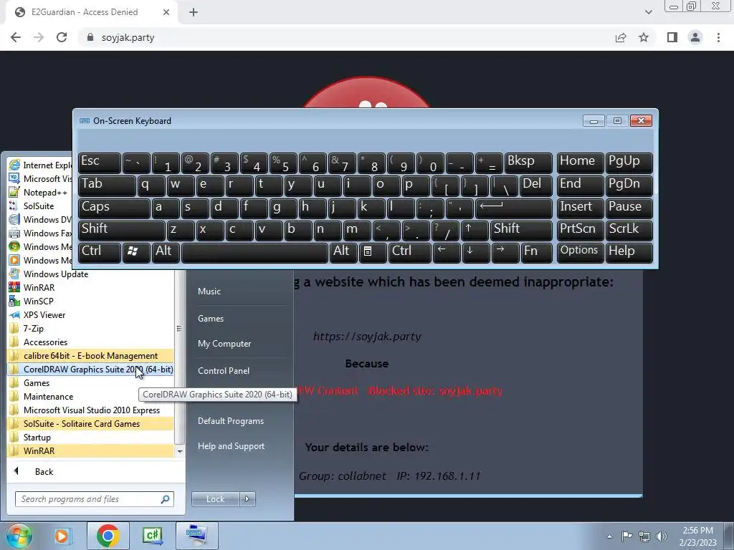Expand calibre 64bit E-book Management folder
734x550 pixels.
pos(90,355)
